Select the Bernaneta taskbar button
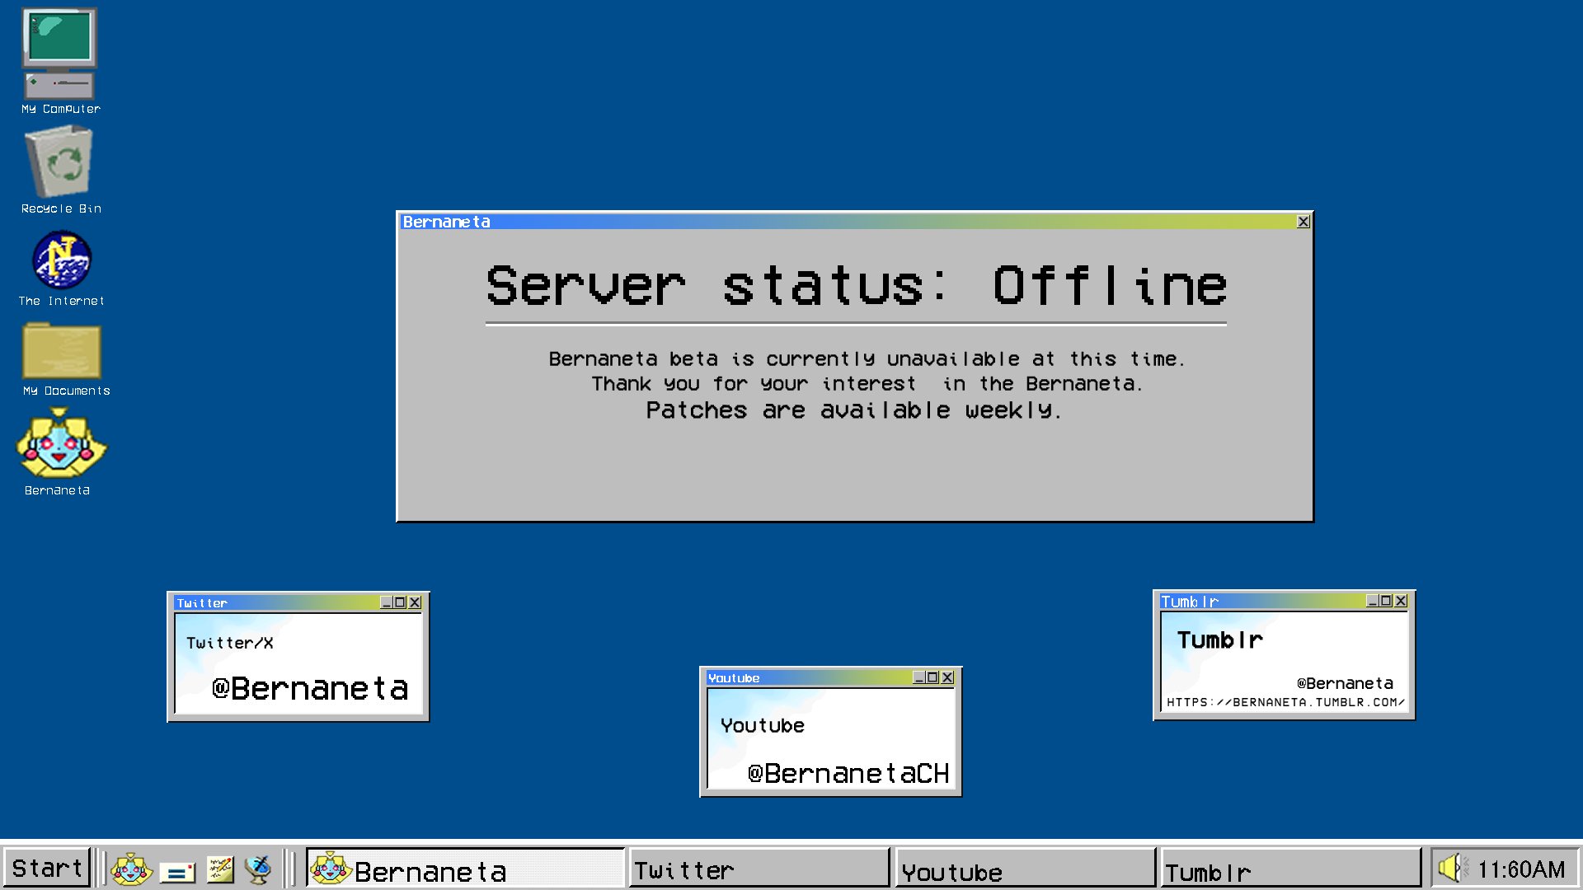This screenshot has height=890, width=1583. [465, 869]
